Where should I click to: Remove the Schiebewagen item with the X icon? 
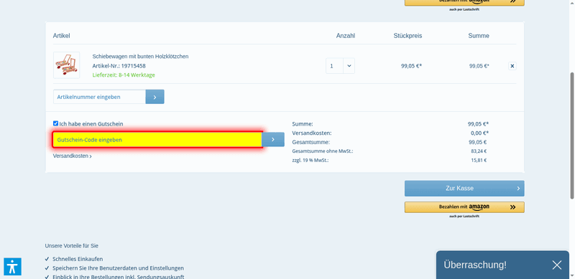[x=512, y=66]
